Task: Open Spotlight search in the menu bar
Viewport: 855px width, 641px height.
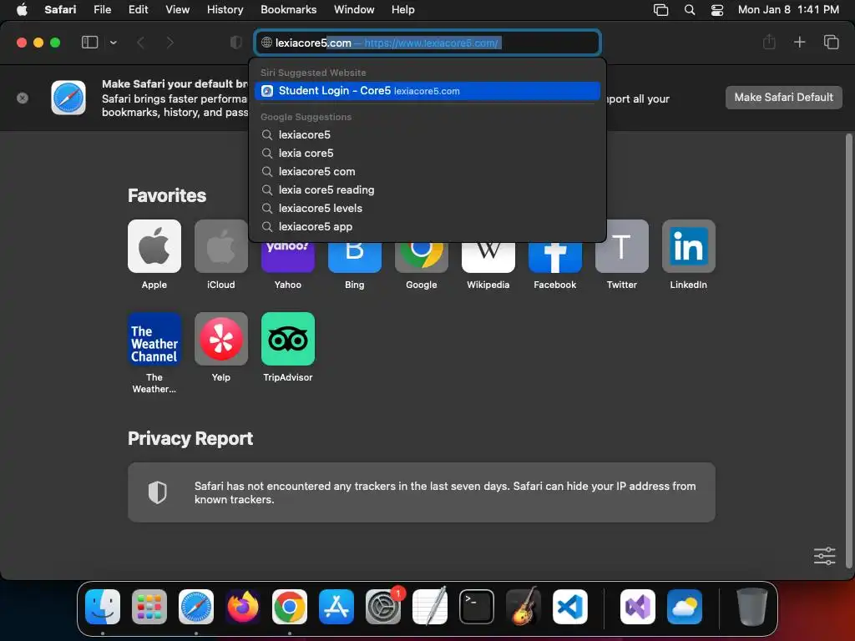Action: 690,9
